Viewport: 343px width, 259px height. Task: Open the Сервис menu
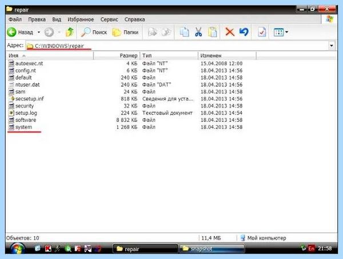[109, 19]
